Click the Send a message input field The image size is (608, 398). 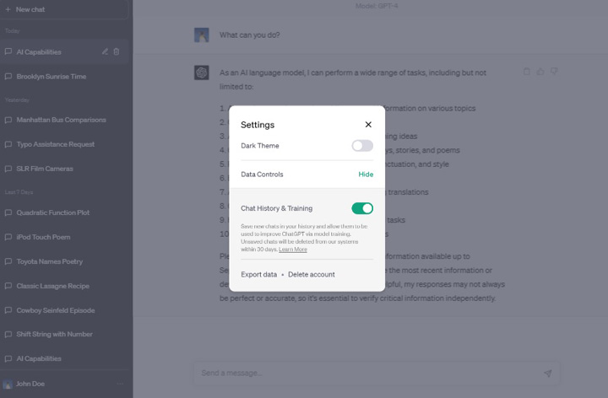pos(363,373)
